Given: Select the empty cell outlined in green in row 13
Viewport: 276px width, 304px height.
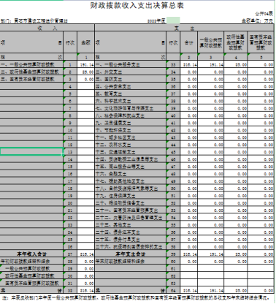Looking at the screenshot, I should coord(31,152).
